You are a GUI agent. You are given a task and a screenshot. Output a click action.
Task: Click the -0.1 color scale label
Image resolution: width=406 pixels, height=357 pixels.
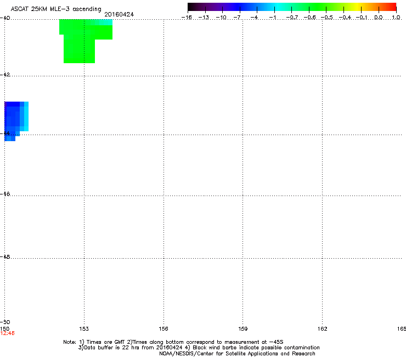tap(362, 18)
